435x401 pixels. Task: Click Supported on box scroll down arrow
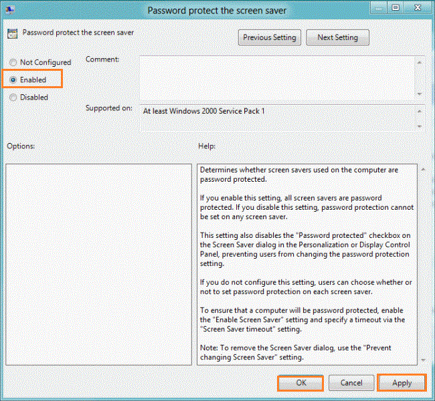click(420, 126)
